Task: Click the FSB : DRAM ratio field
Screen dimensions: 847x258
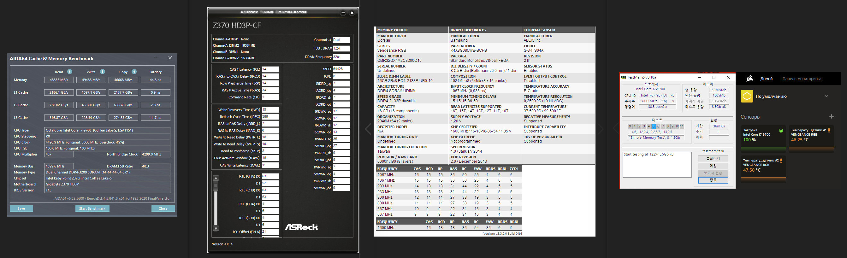Action: [341, 48]
